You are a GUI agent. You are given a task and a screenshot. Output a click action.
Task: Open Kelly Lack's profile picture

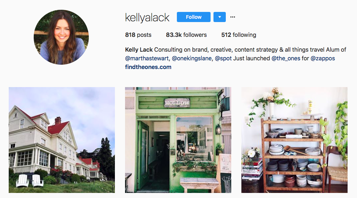coord(61,37)
